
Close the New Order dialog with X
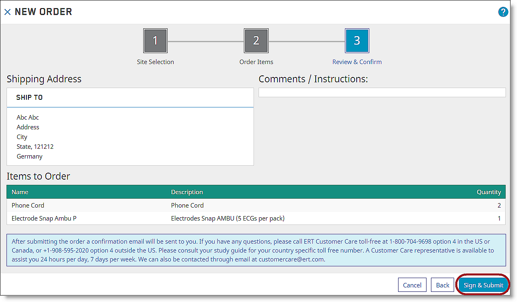7,12
